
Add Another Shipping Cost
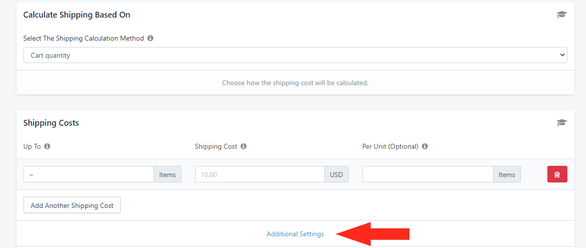(72, 205)
